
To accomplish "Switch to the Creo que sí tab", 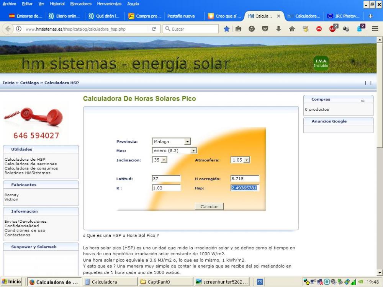I will (224, 16).
